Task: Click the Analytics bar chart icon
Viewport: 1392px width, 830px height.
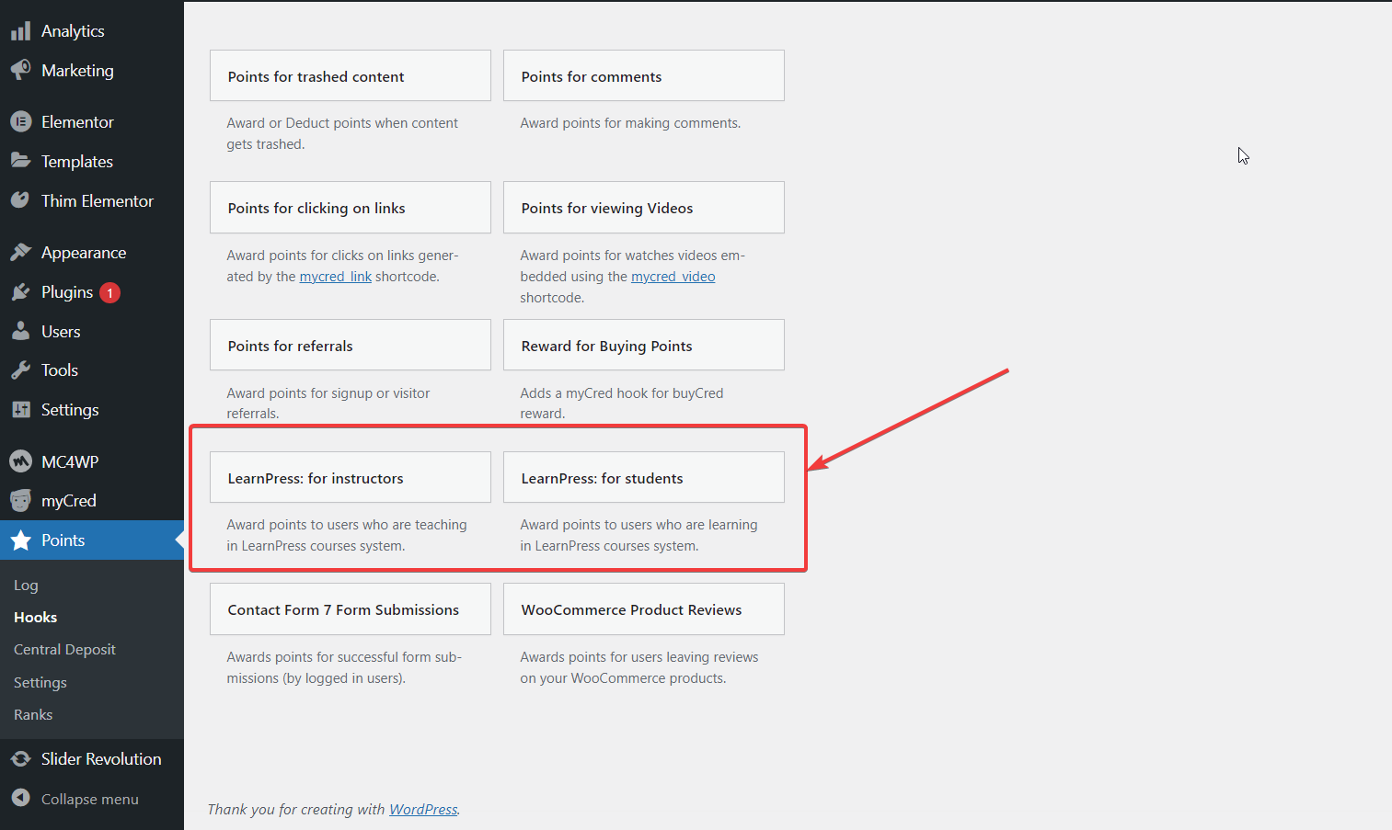Action: pos(20,31)
